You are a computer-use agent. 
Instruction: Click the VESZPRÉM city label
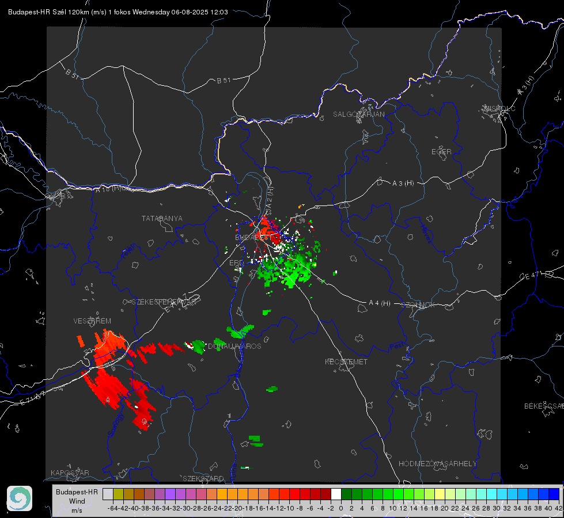(92, 321)
